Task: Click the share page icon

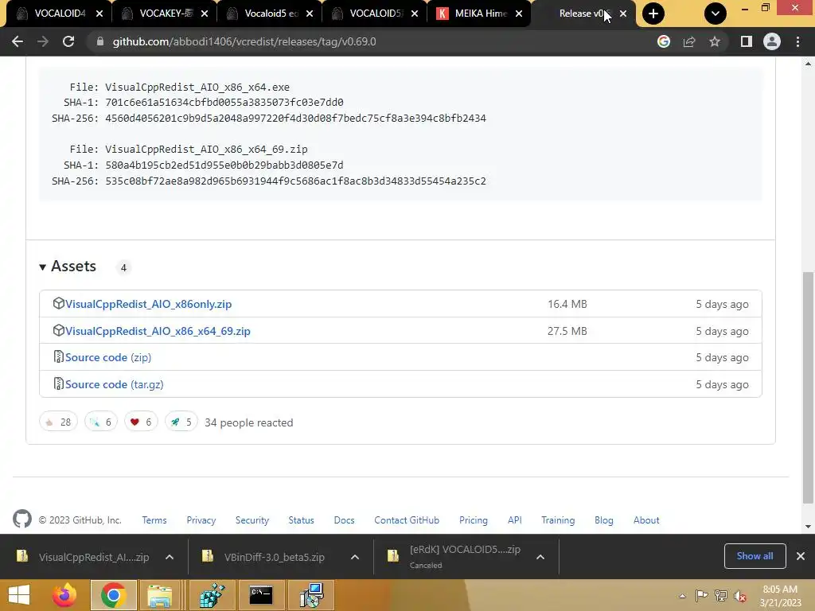Action: 689,41
